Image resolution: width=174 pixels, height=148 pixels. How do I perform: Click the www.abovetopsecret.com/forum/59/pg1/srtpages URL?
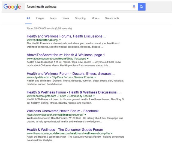(56, 59)
